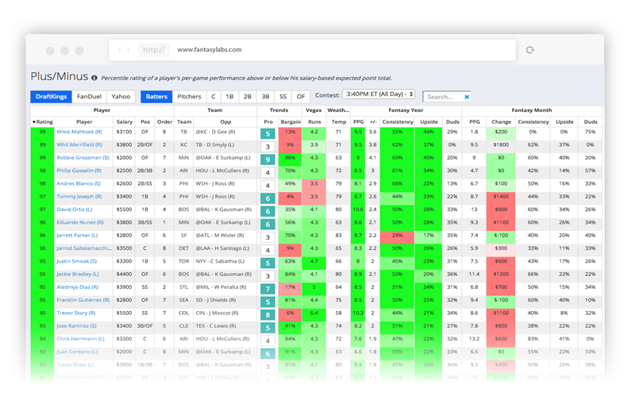Click 6.4 Runs cell for Trevor Story

(314, 313)
